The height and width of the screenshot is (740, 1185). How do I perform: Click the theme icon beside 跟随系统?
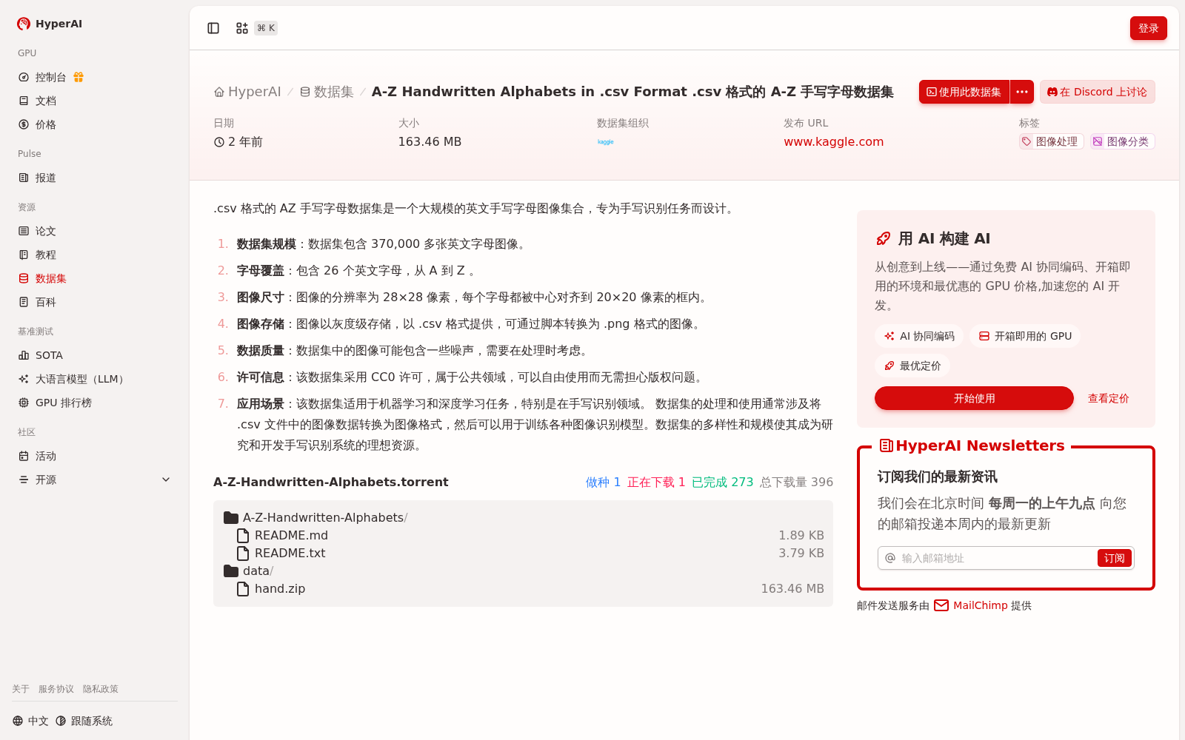pyautogui.click(x=61, y=721)
